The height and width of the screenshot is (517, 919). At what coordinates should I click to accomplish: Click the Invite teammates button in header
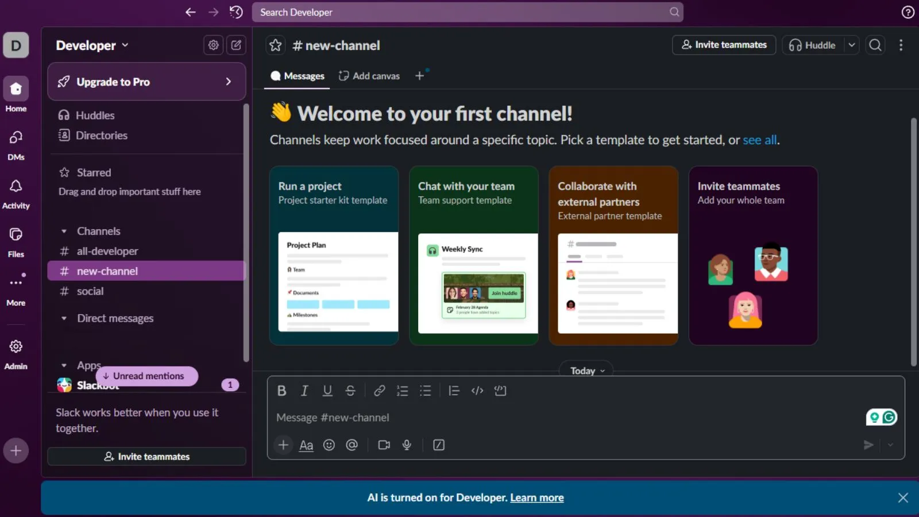pos(724,45)
